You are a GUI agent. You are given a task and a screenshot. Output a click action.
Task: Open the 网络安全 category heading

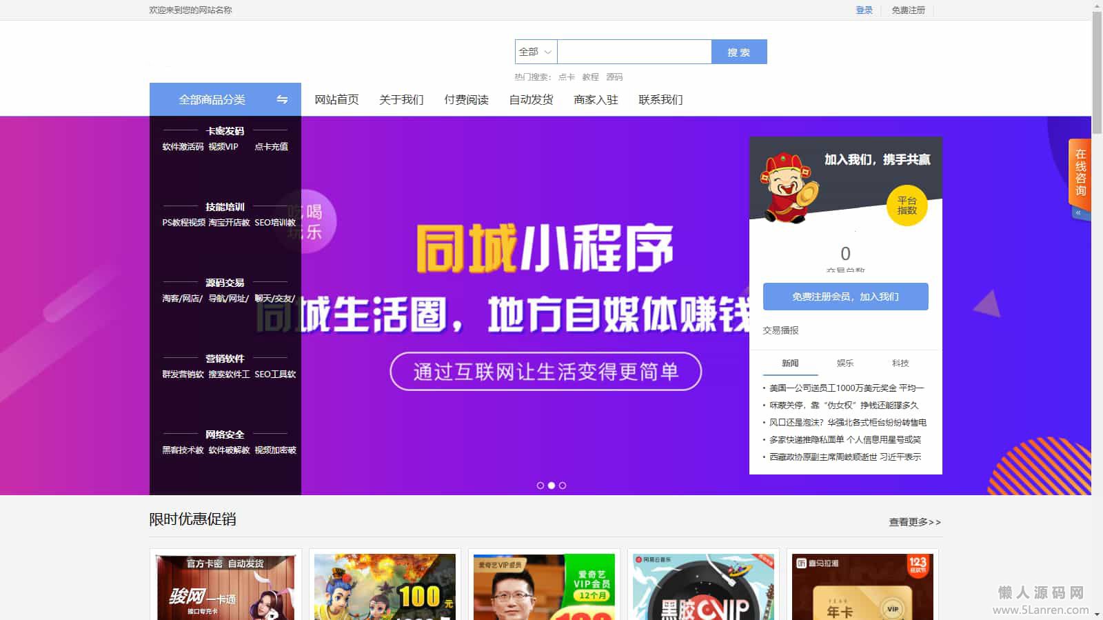225,434
